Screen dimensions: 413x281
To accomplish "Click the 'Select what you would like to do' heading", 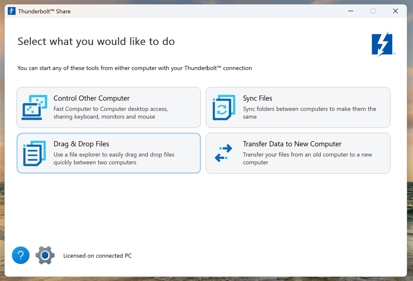I will [96, 41].
